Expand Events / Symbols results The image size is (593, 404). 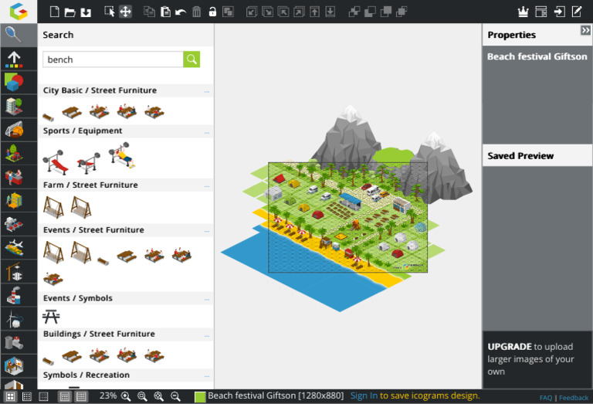[206, 299]
